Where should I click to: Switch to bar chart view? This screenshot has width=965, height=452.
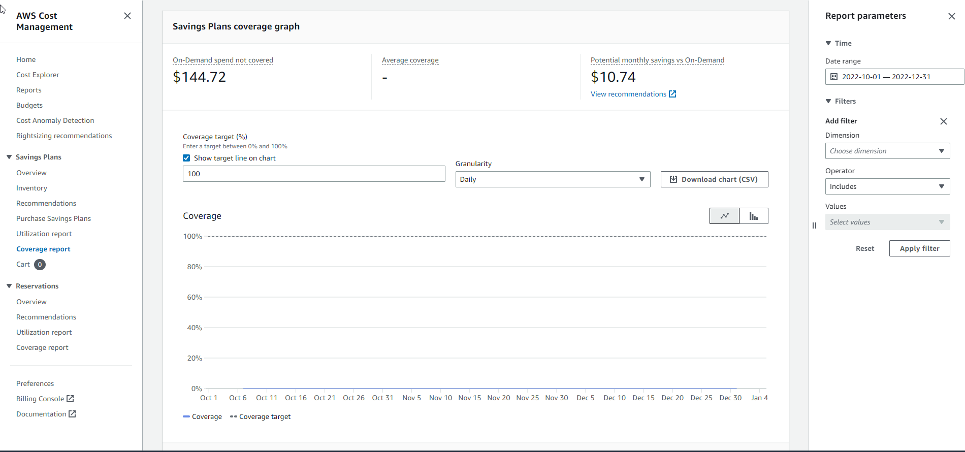click(754, 216)
